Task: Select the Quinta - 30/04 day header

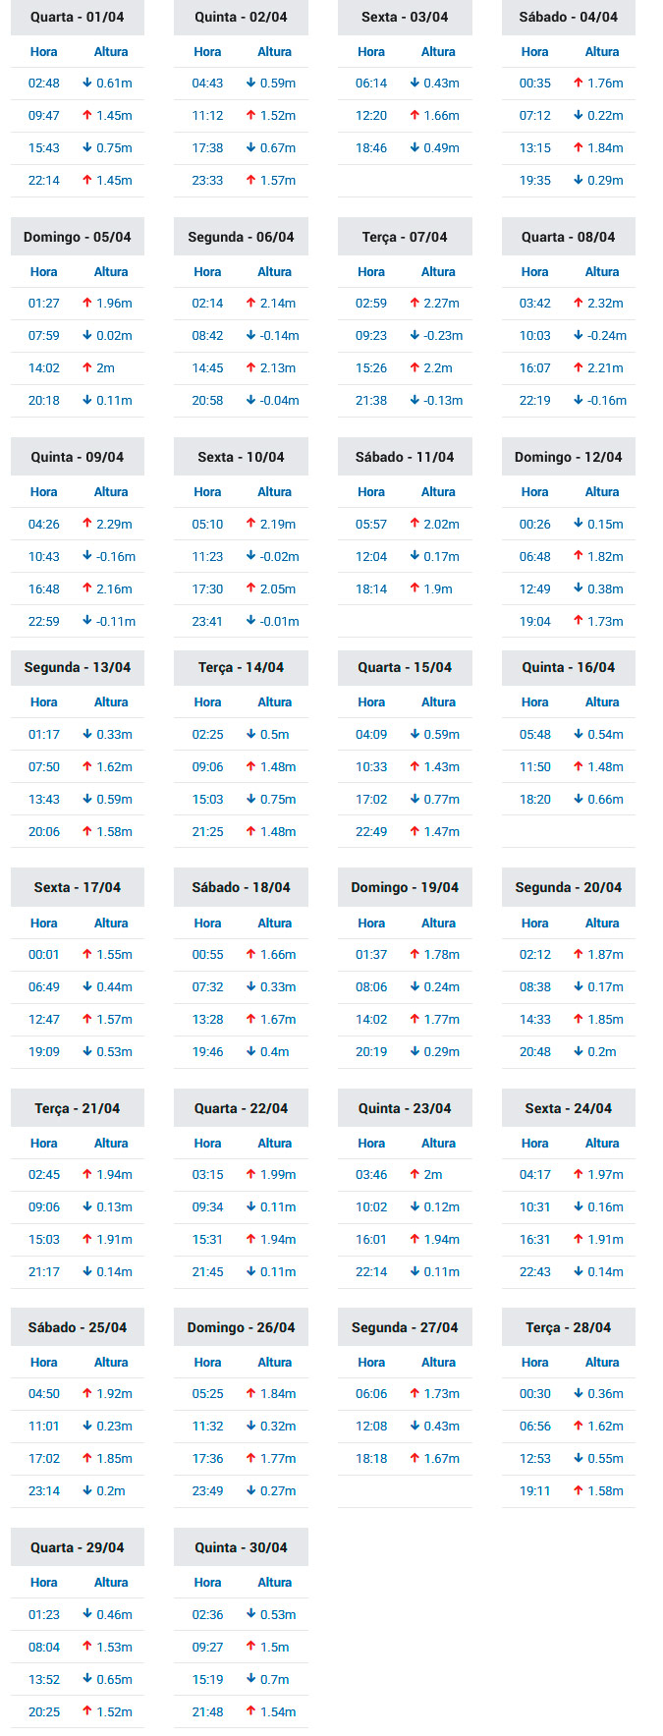Action: pos(241,1547)
